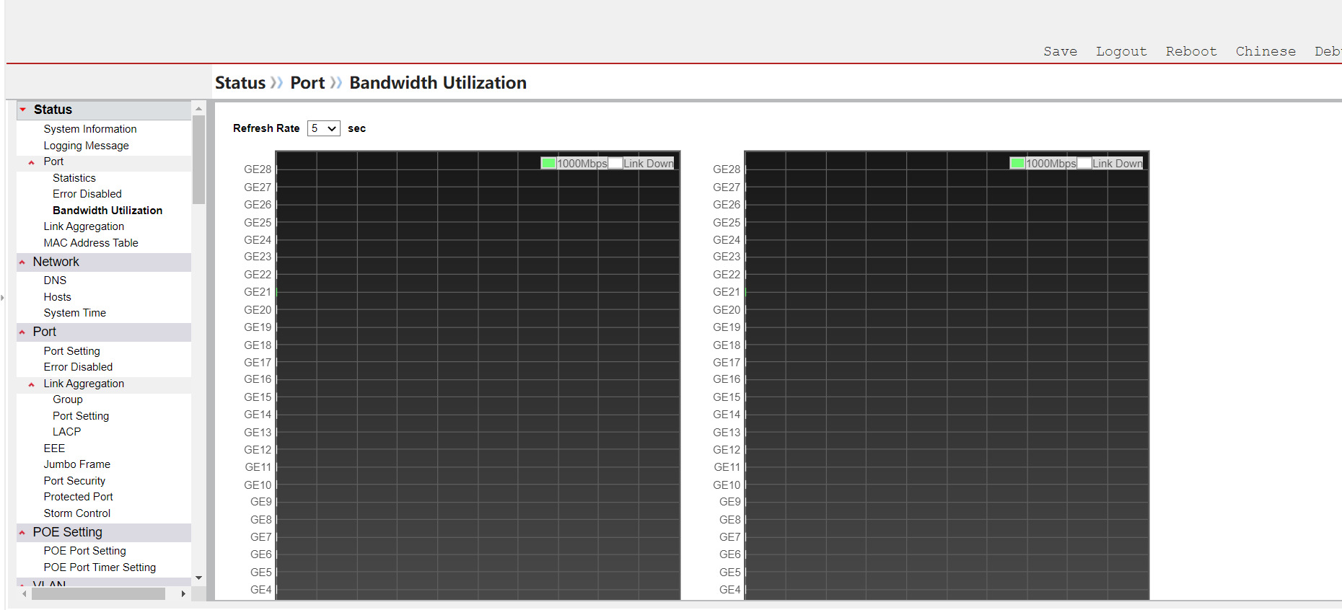Open Error Disabled under Port section
Viewport: 1342px width, 610px height.
click(78, 367)
